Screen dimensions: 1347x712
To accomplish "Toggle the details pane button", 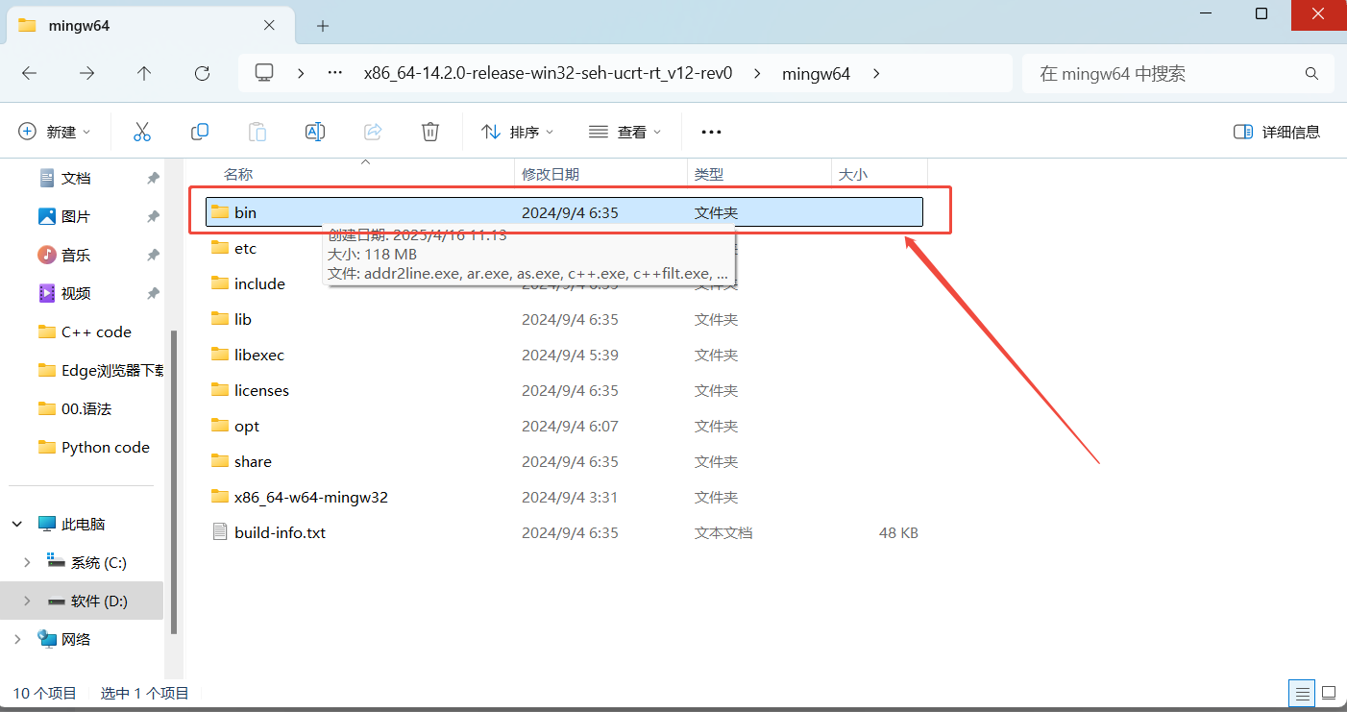I will (1276, 132).
